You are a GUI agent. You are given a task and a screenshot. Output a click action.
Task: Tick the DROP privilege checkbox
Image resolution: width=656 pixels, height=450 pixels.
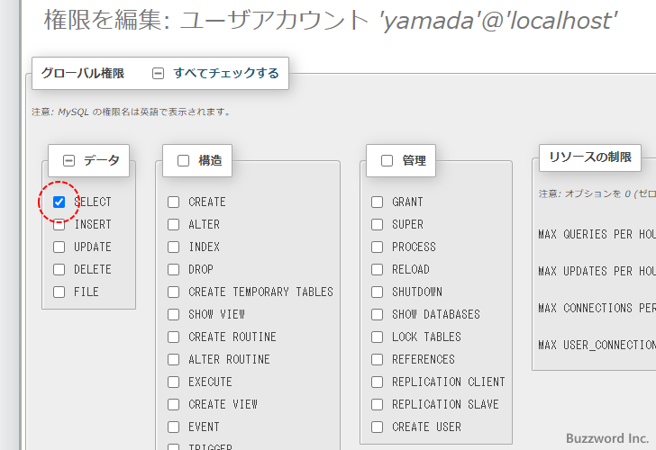174,270
